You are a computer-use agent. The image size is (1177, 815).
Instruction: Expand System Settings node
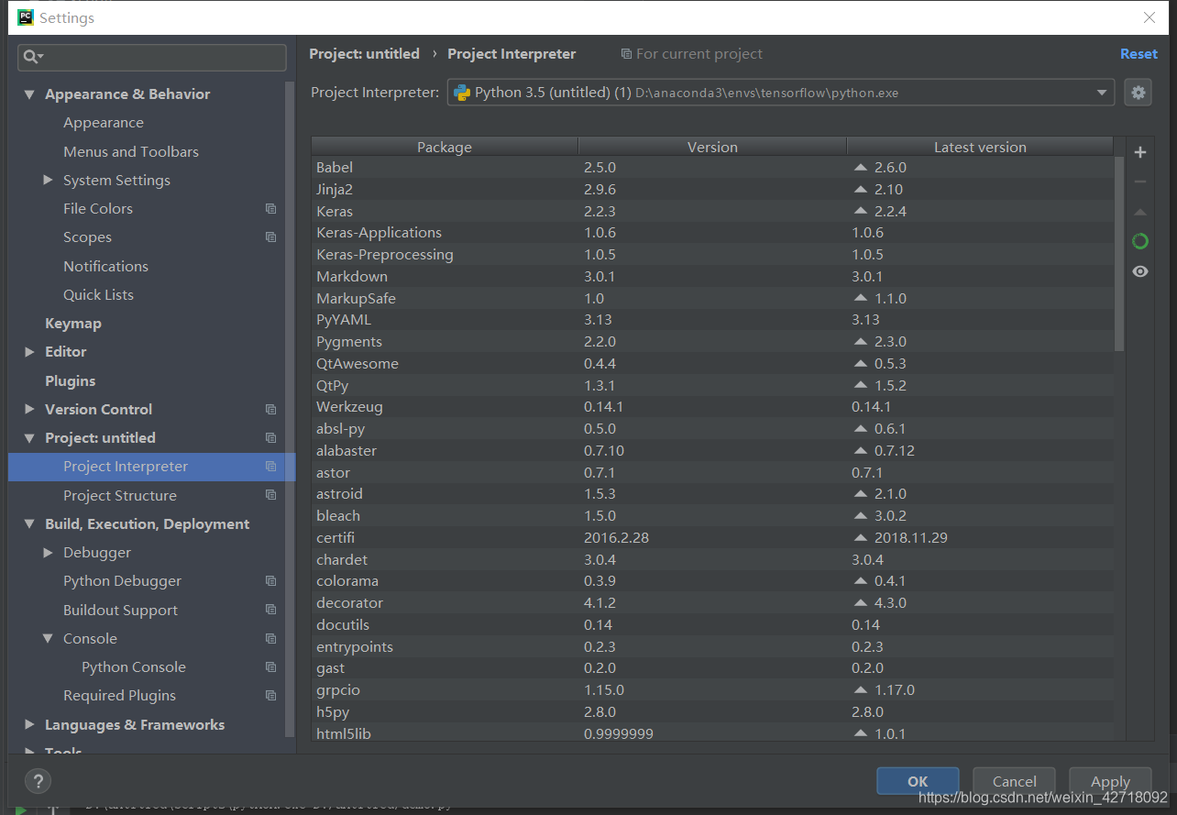(x=48, y=181)
